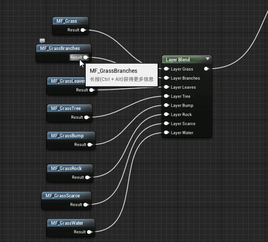The image size is (268, 242).
Task: Click the Layer Water input pin
Action: pos(166,132)
